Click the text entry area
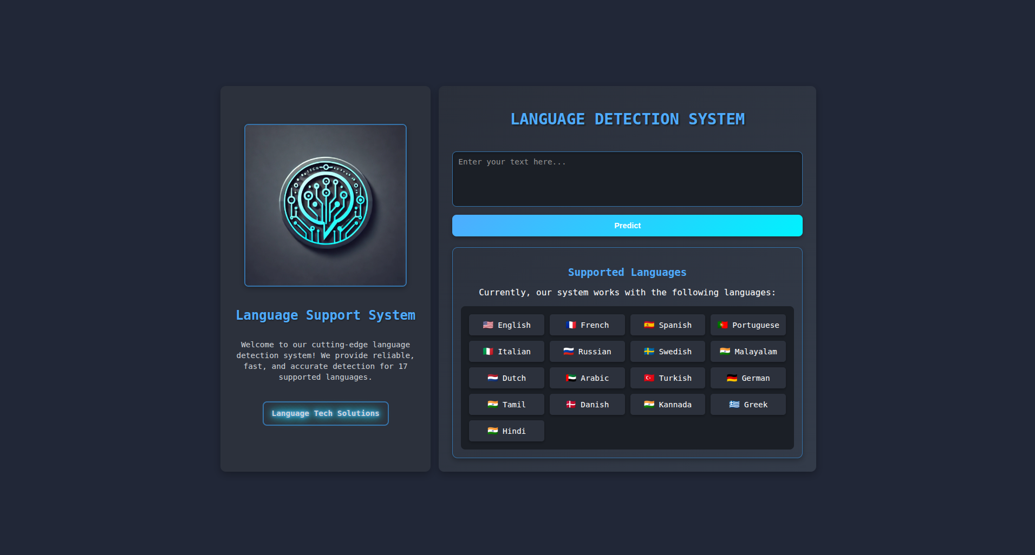The width and height of the screenshot is (1035, 555). [627, 179]
